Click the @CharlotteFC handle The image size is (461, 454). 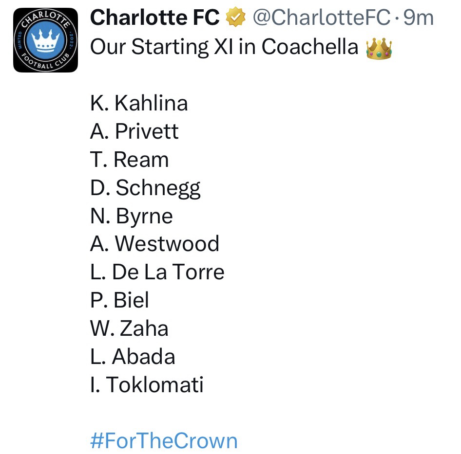322,18
